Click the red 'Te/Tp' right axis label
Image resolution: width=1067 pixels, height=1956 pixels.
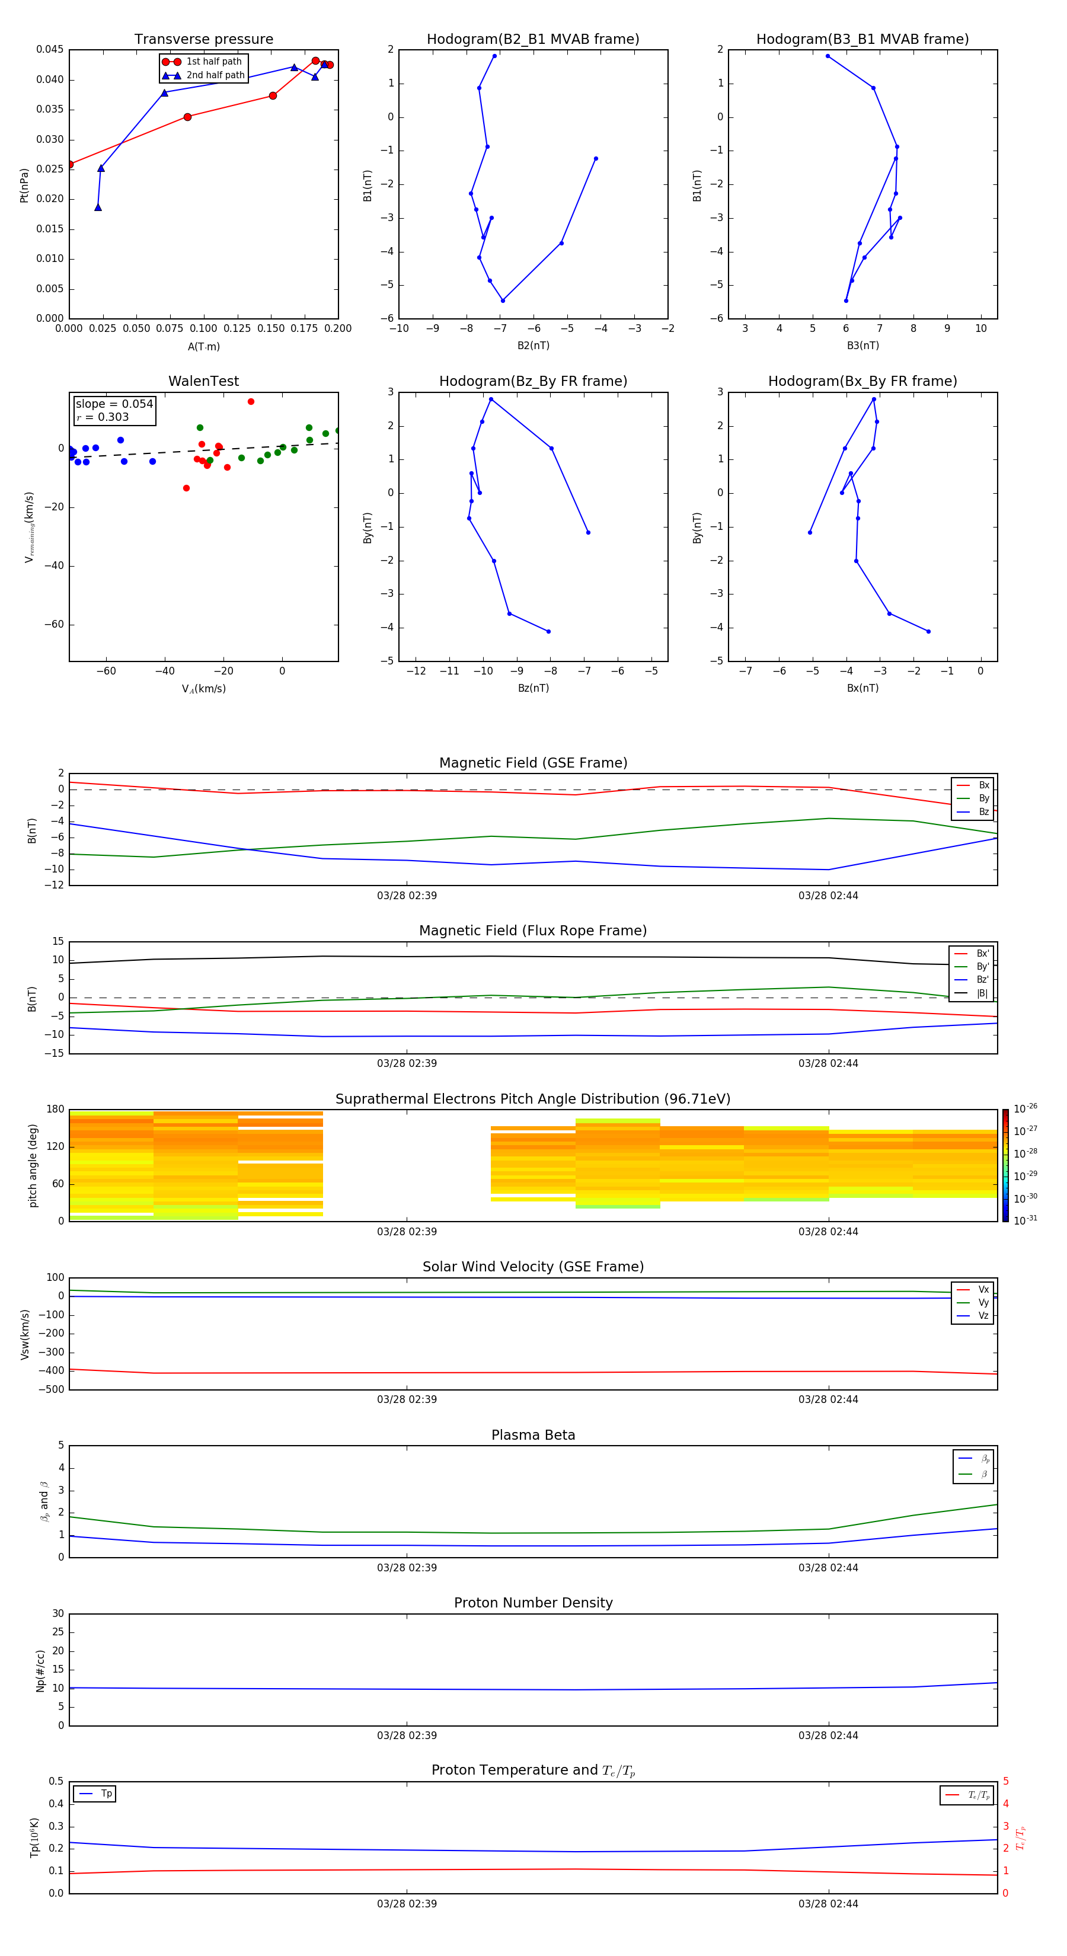(x=1021, y=1837)
